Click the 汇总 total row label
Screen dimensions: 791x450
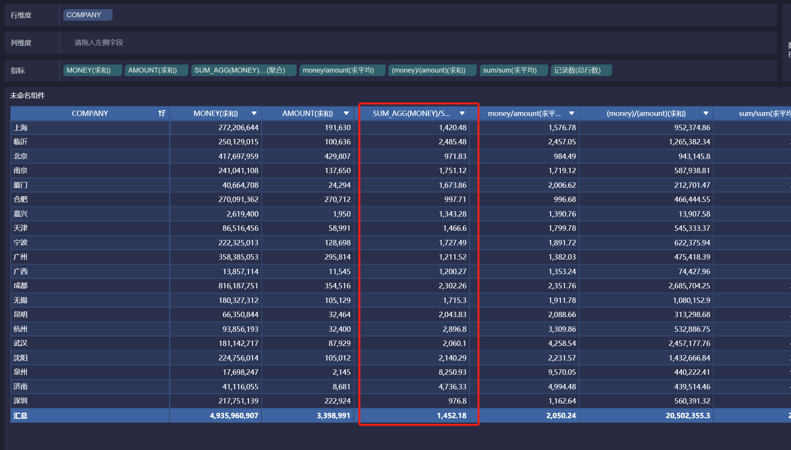(20, 415)
